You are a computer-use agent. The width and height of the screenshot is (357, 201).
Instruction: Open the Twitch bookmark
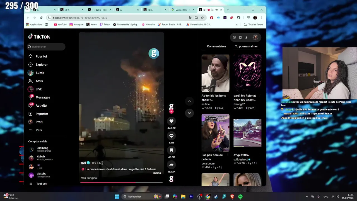pyautogui.click(x=105, y=25)
